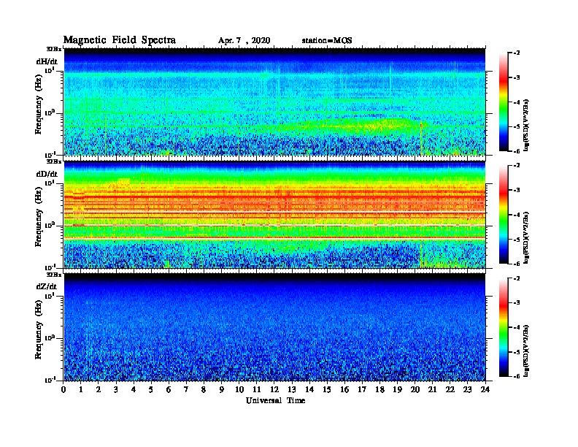Click the "6" hour tick label on time axis
The width and height of the screenshot is (578, 447).
pos(169,389)
